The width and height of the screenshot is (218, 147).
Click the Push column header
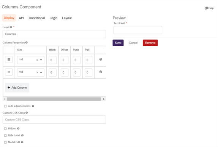point(76,50)
